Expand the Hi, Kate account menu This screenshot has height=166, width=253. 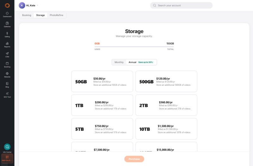pos(32,5)
